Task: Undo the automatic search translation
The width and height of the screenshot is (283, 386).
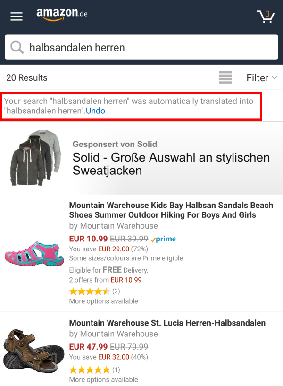Action: pos(95,111)
